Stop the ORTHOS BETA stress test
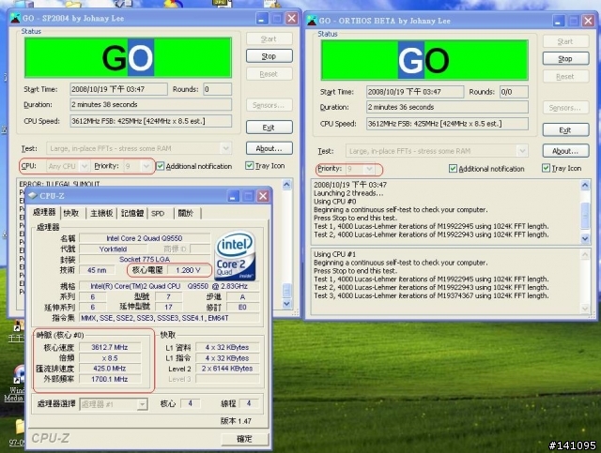Viewport: 601px width, 453px height. point(565,58)
